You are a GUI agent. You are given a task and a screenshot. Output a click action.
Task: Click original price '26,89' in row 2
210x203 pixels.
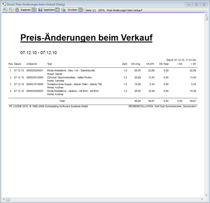pyautogui.click(x=138, y=77)
